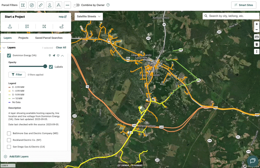The width and height of the screenshot is (260, 168).
Task: Switch to the Projects tab
Action: [23, 38]
